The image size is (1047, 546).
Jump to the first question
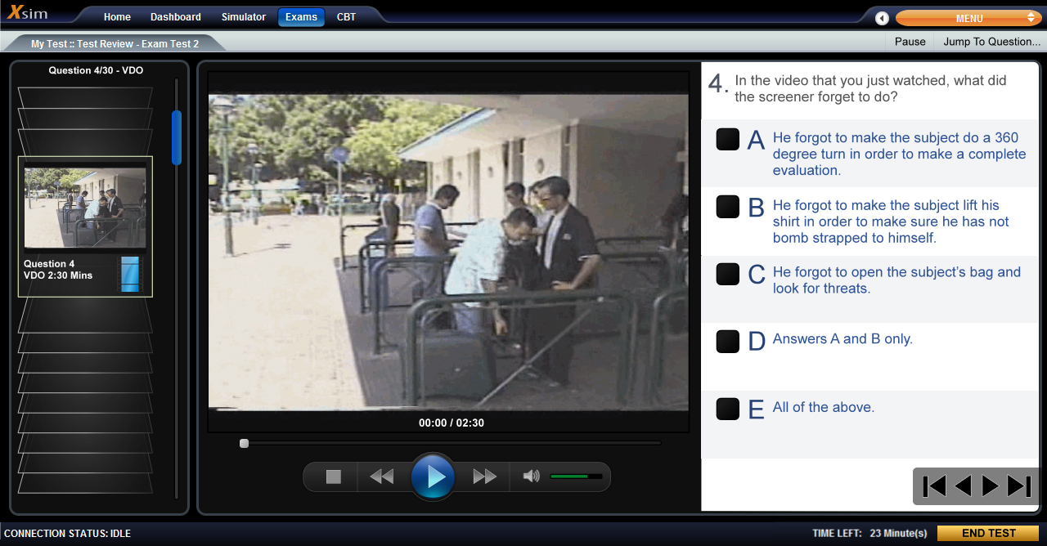click(x=933, y=486)
